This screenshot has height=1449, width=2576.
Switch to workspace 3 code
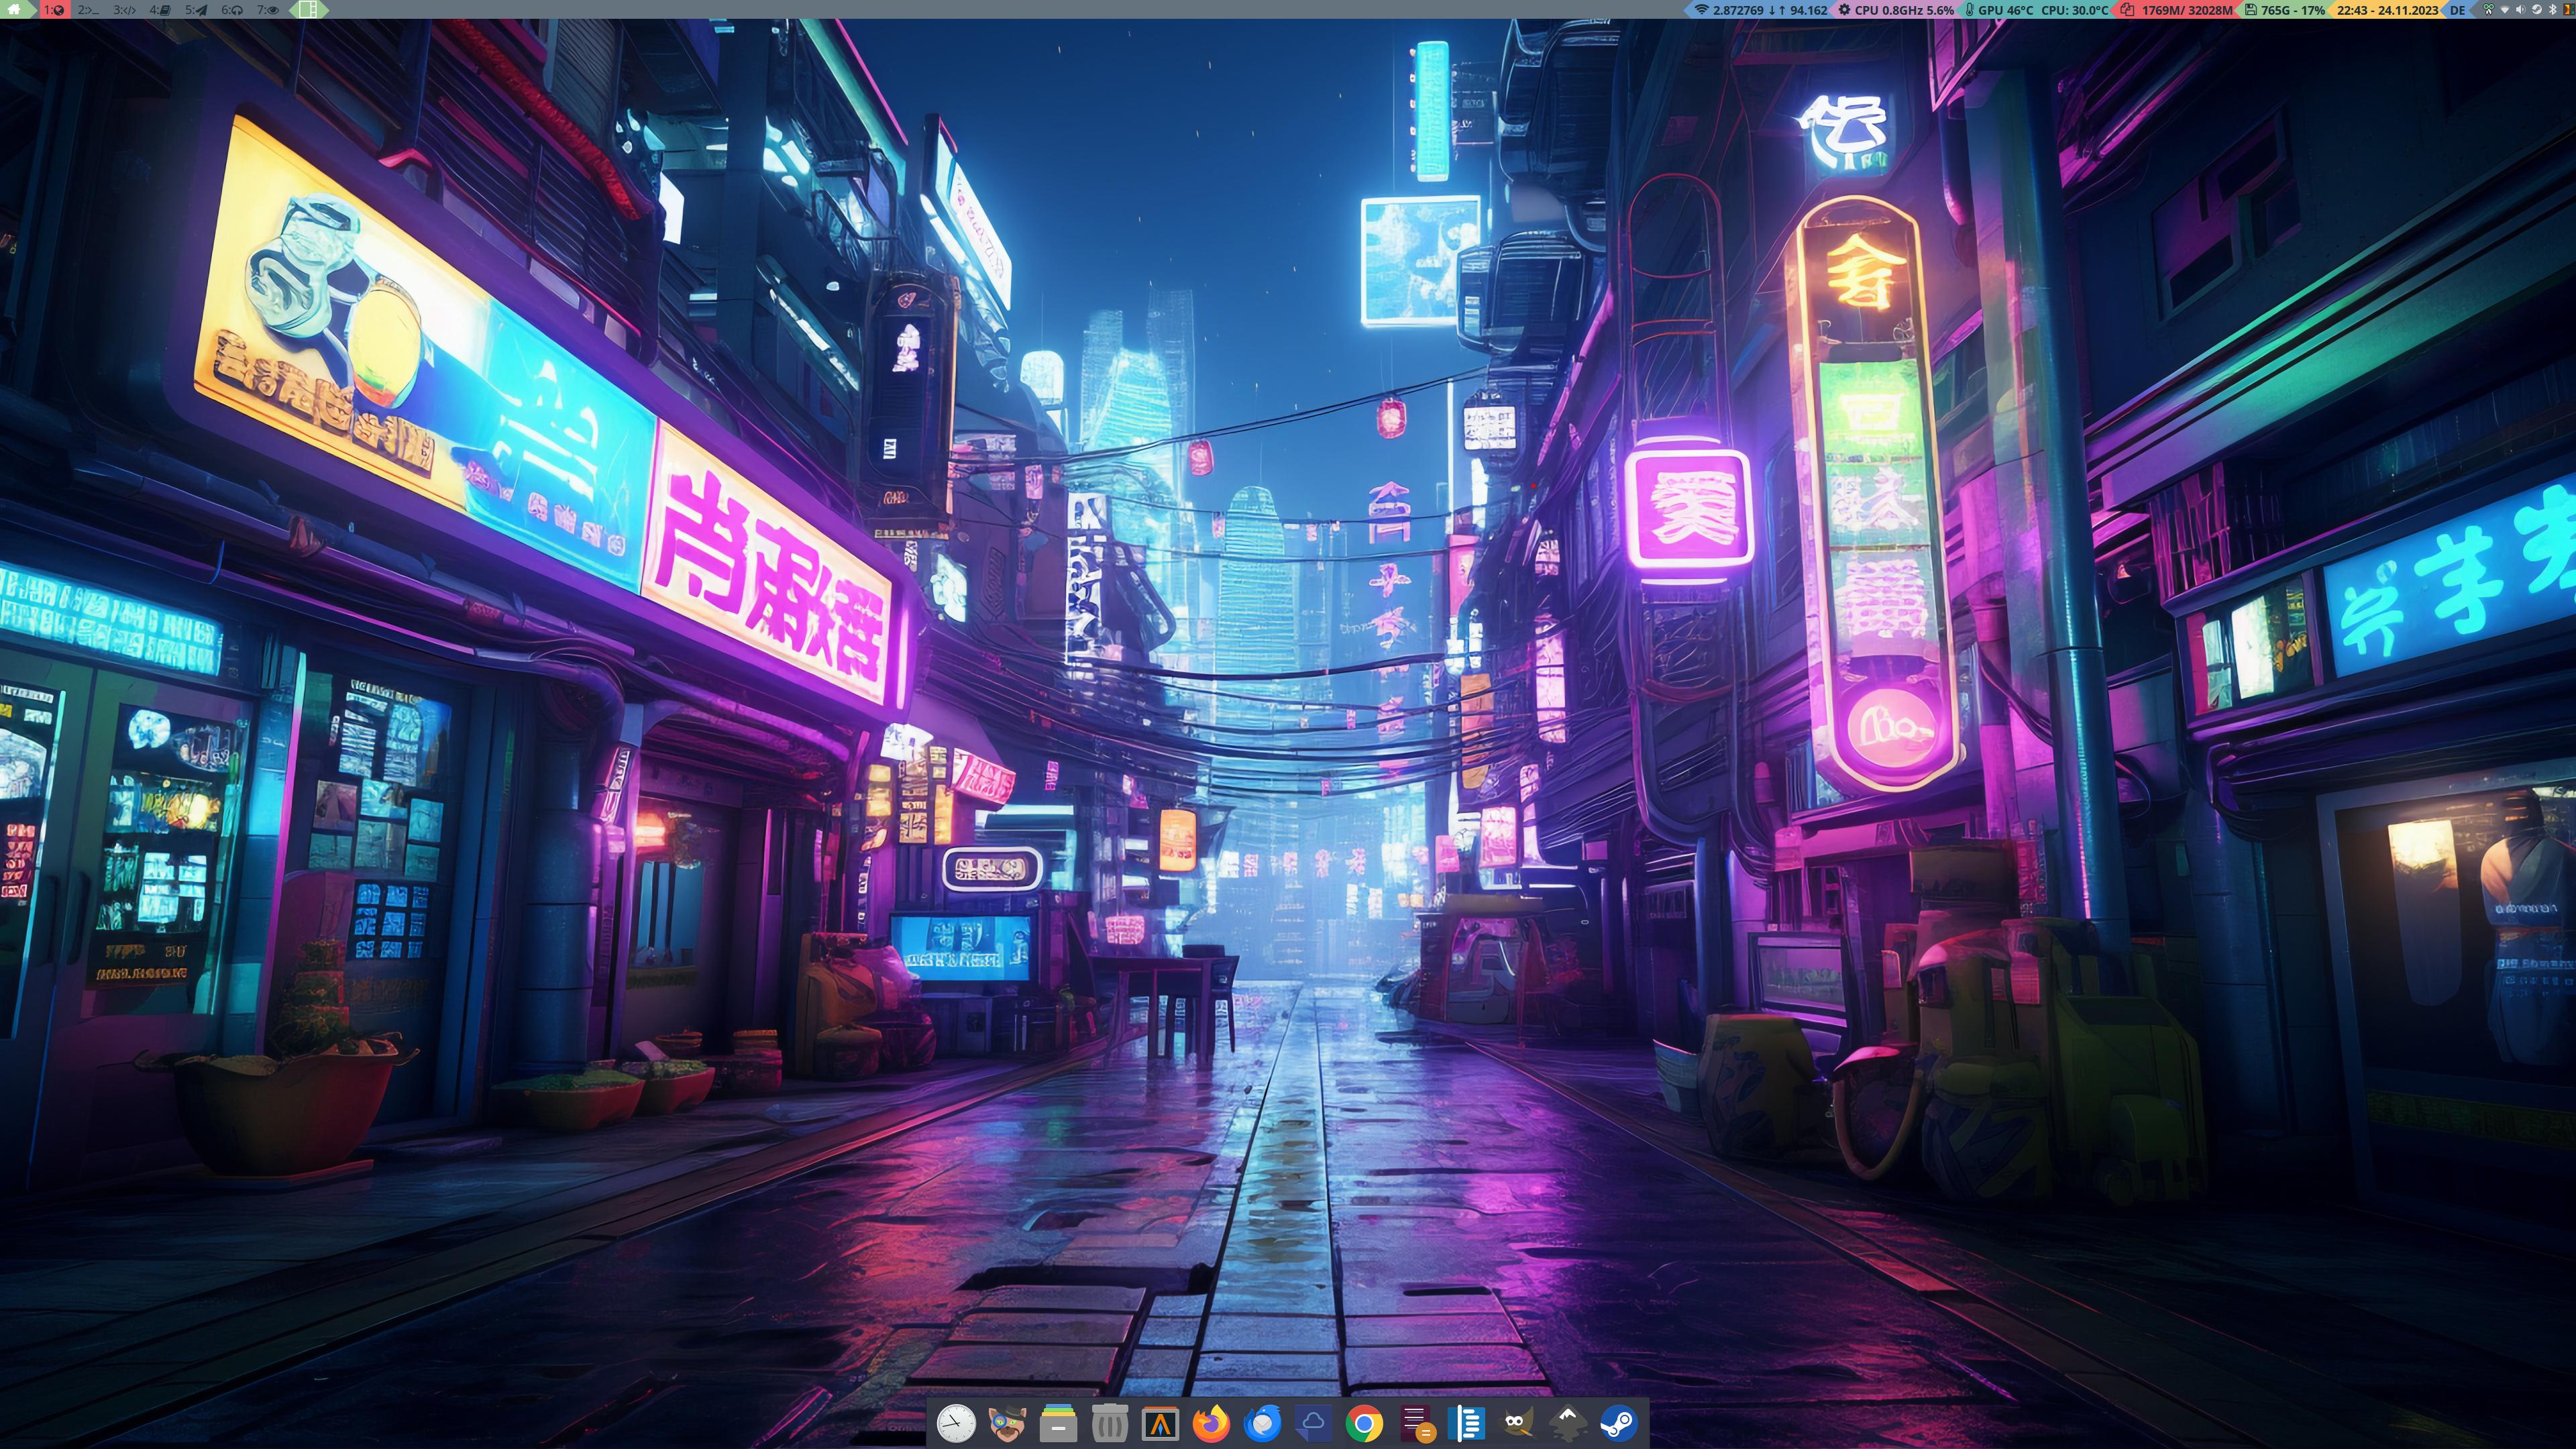(124, 10)
